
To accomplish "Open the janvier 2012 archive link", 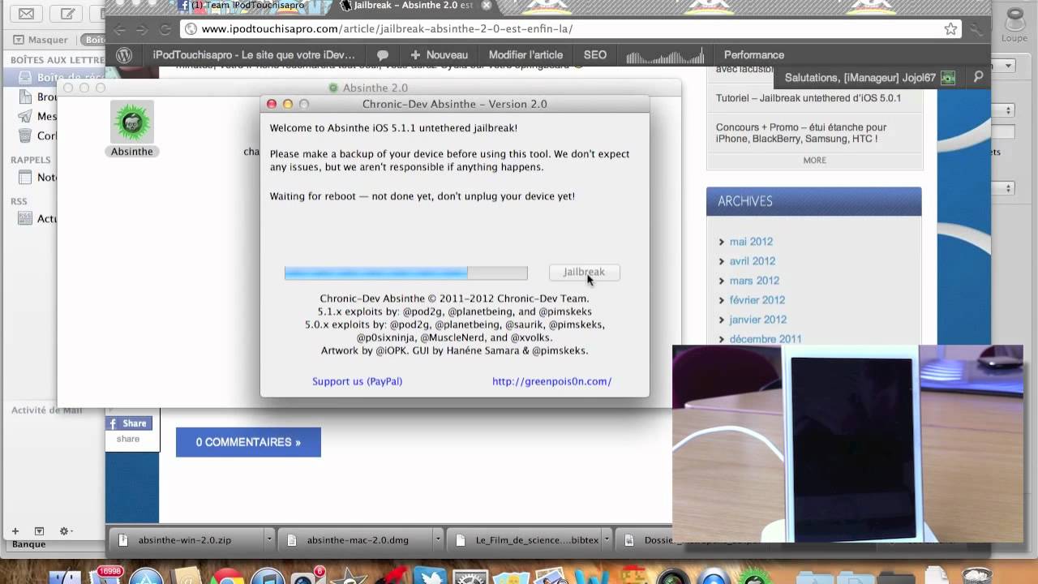I will tap(758, 320).
